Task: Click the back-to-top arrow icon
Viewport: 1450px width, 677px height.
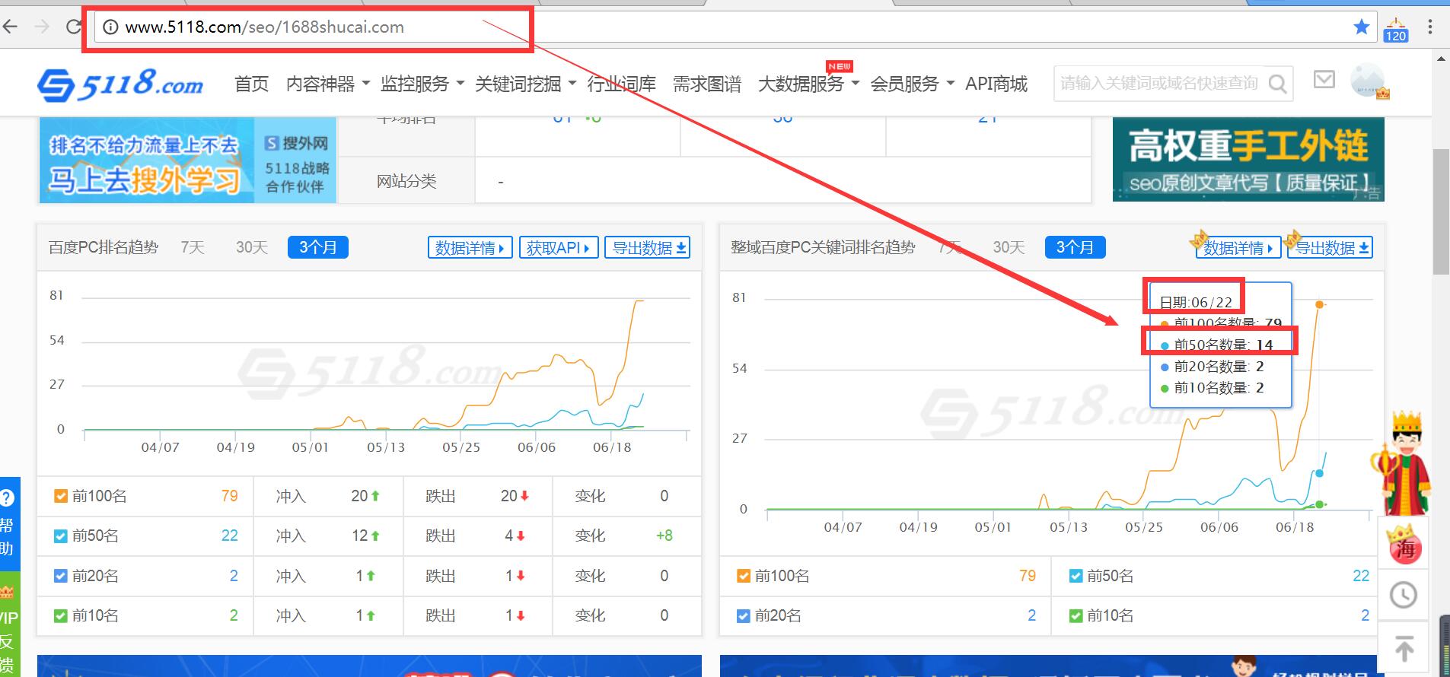Action: pos(1404,649)
